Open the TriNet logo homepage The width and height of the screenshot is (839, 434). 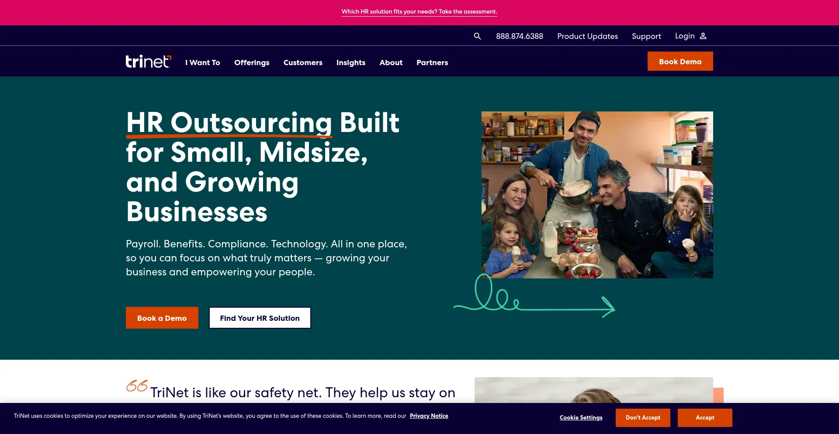[149, 62]
